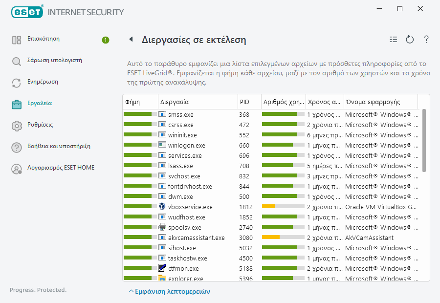
Task: Open the Ρυθμίσεις gear icon
Action: [x=17, y=126]
